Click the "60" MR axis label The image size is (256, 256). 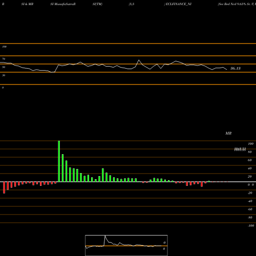tap(250, 160)
